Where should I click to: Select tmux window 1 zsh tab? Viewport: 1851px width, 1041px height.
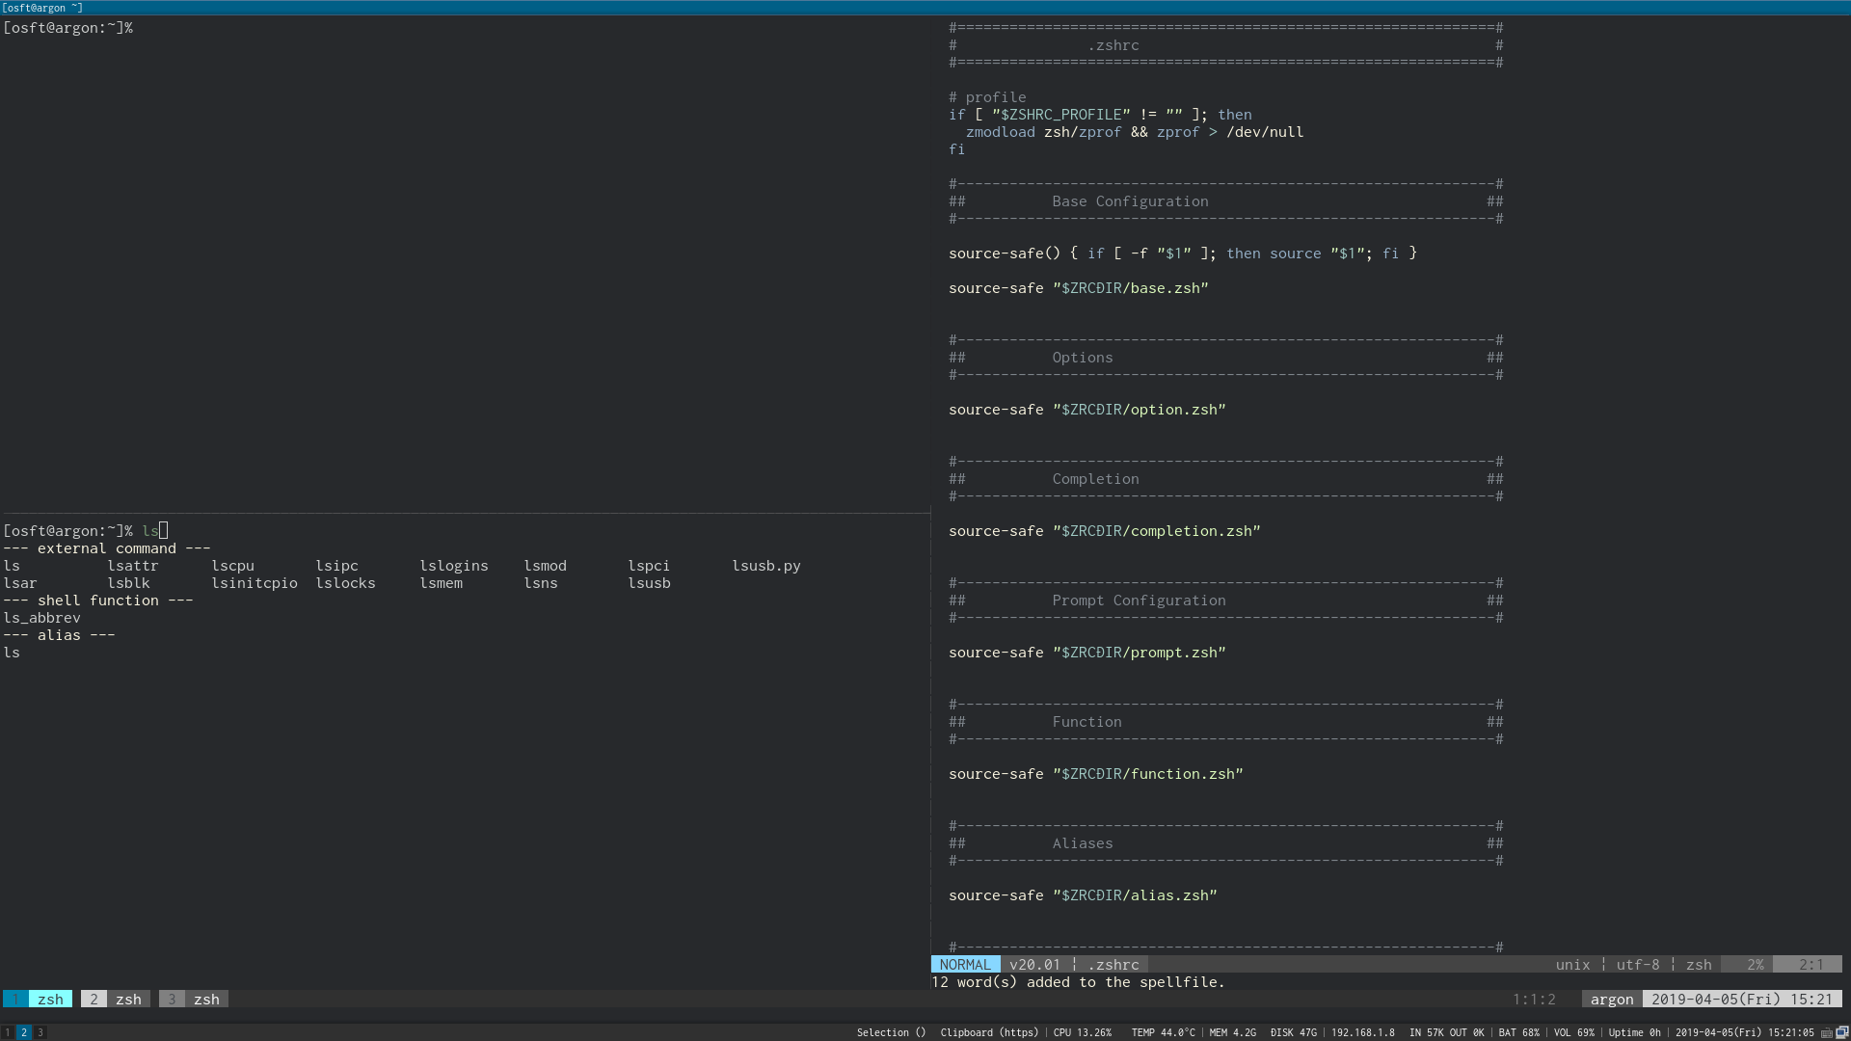click(38, 1000)
